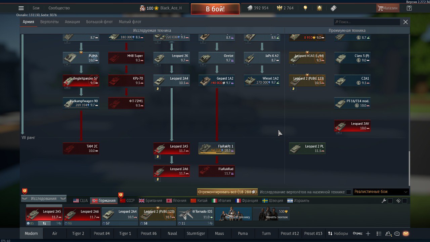
Task: Click the Silver Lions balance 392 954
Action: 258,8
